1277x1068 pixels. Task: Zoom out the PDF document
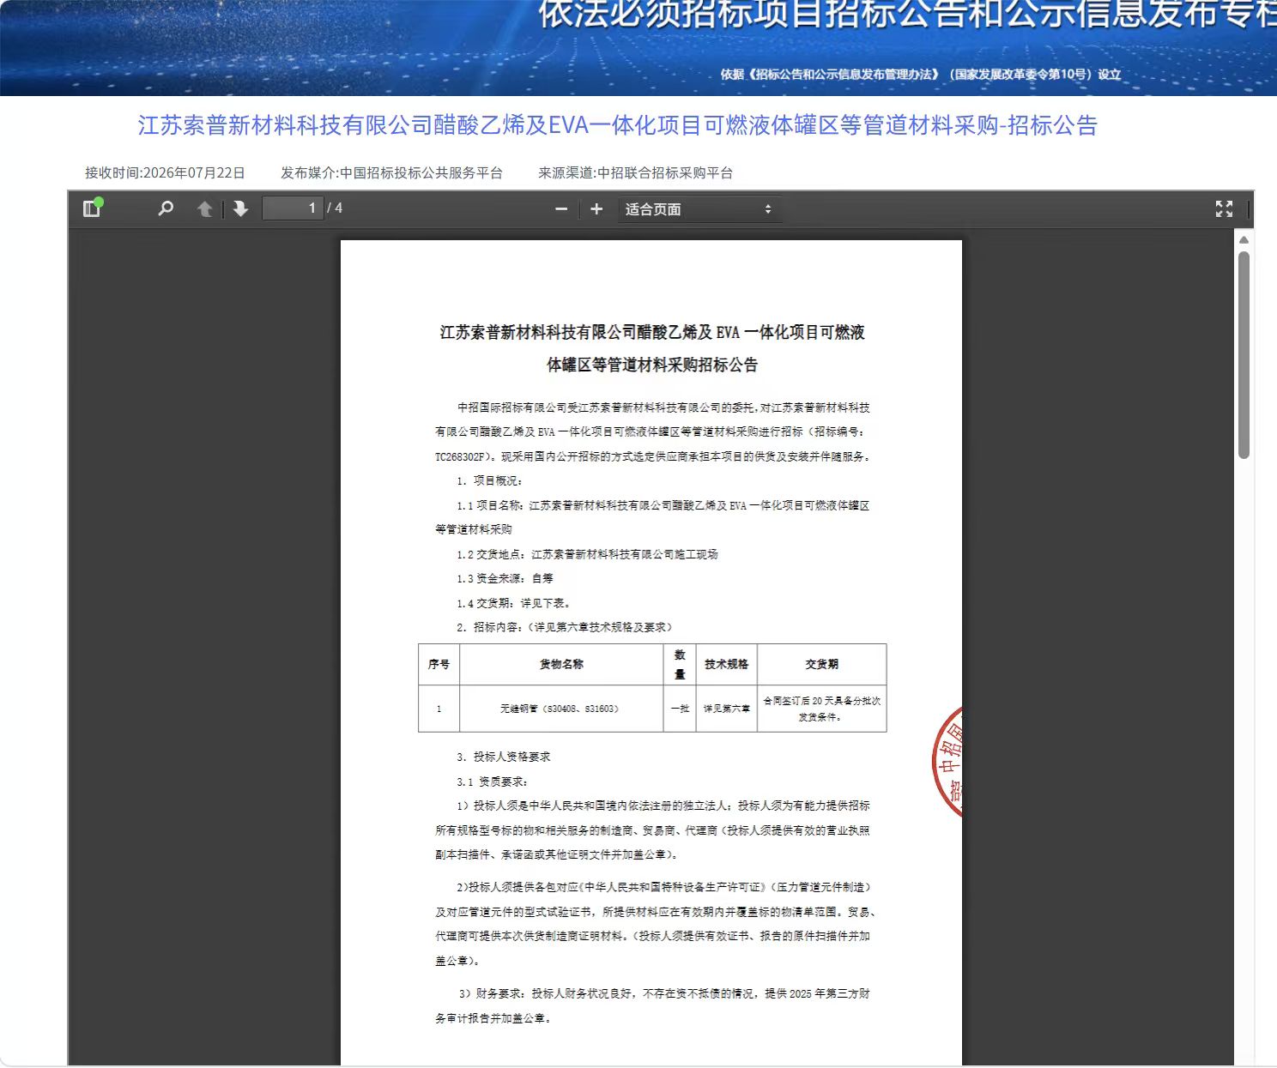561,209
